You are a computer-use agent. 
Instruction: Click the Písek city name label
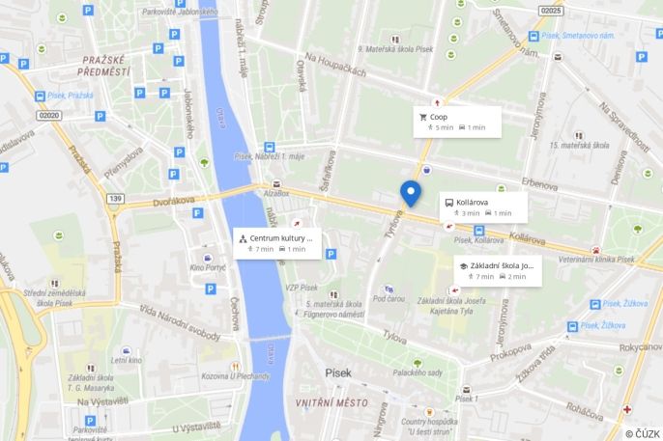(338, 373)
